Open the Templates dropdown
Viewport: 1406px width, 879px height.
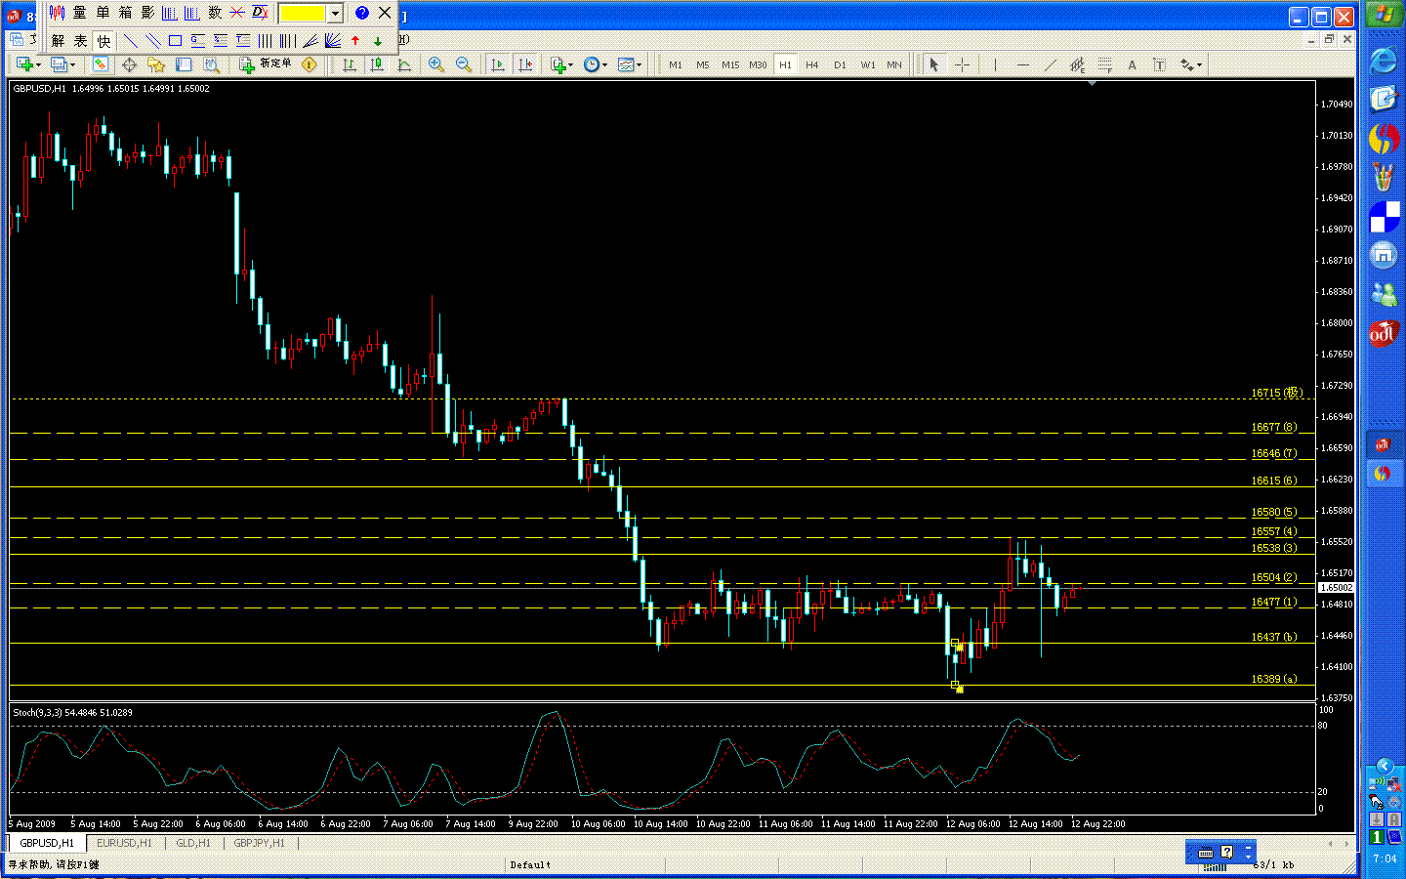[x=630, y=64]
